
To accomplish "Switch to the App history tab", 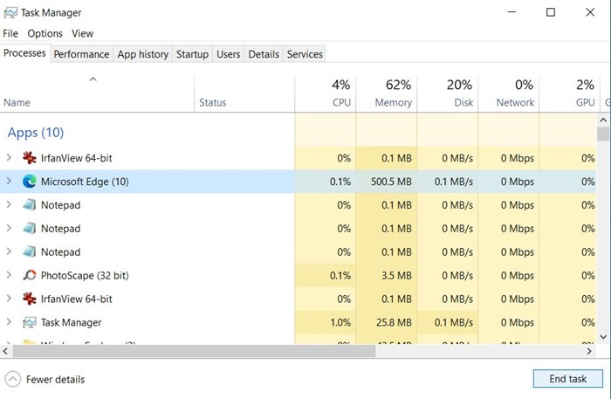I will (x=143, y=54).
